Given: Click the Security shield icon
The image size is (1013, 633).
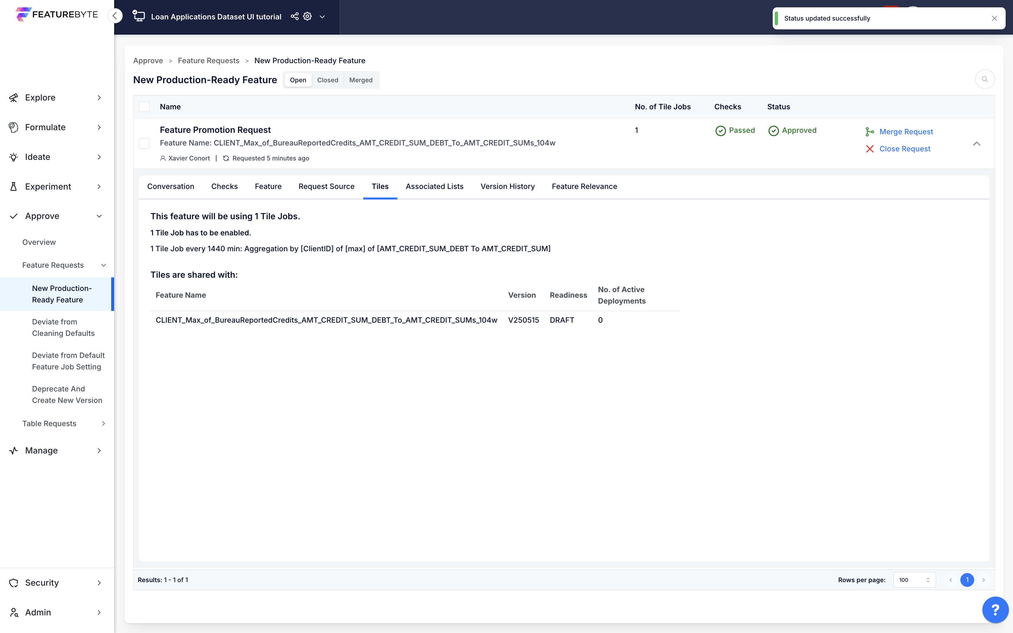Looking at the screenshot, I should [x=14, y=583].
